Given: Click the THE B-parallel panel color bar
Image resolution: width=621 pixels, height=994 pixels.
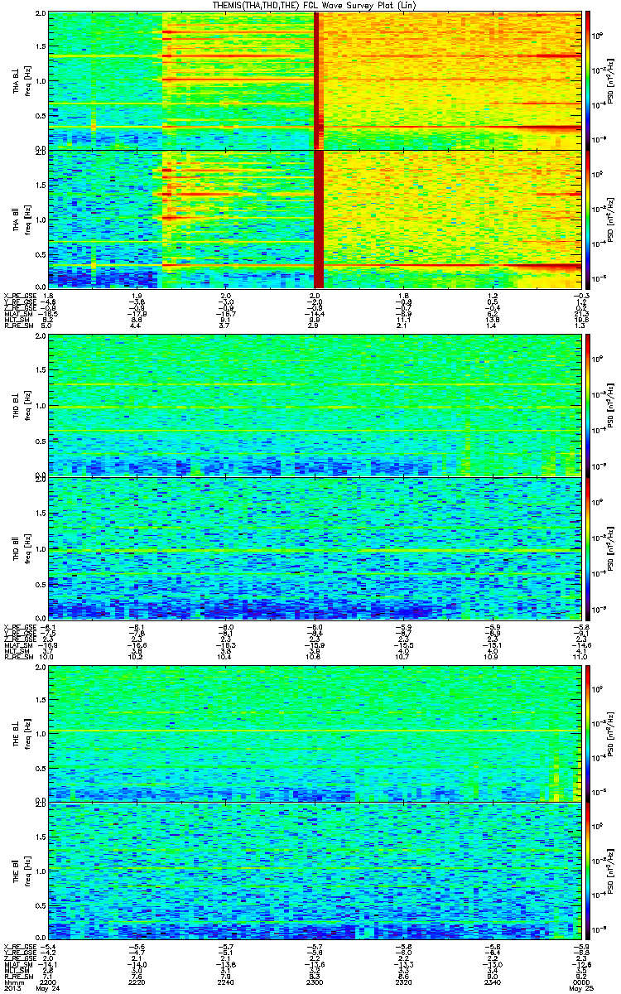Looking at the screenshot, I should click(x=588, y=873).
